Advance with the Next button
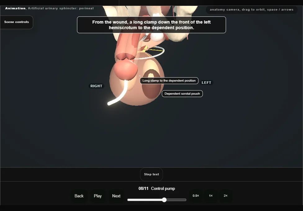This screenshot has height=211, width=303. tap(116, 196)
